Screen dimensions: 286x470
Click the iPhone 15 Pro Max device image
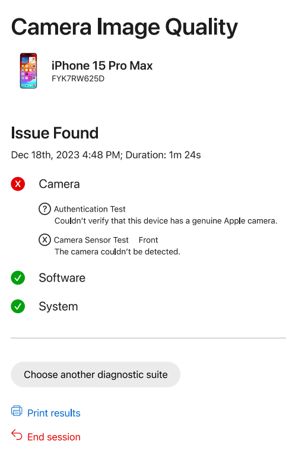point(28,71)
